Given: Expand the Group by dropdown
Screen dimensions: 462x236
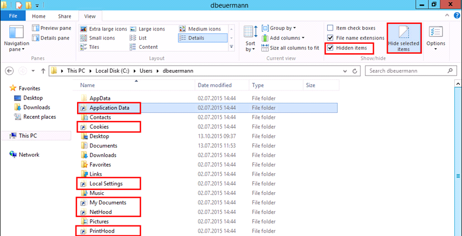Looking at the screenshot, I should click(x=282, y=28).
